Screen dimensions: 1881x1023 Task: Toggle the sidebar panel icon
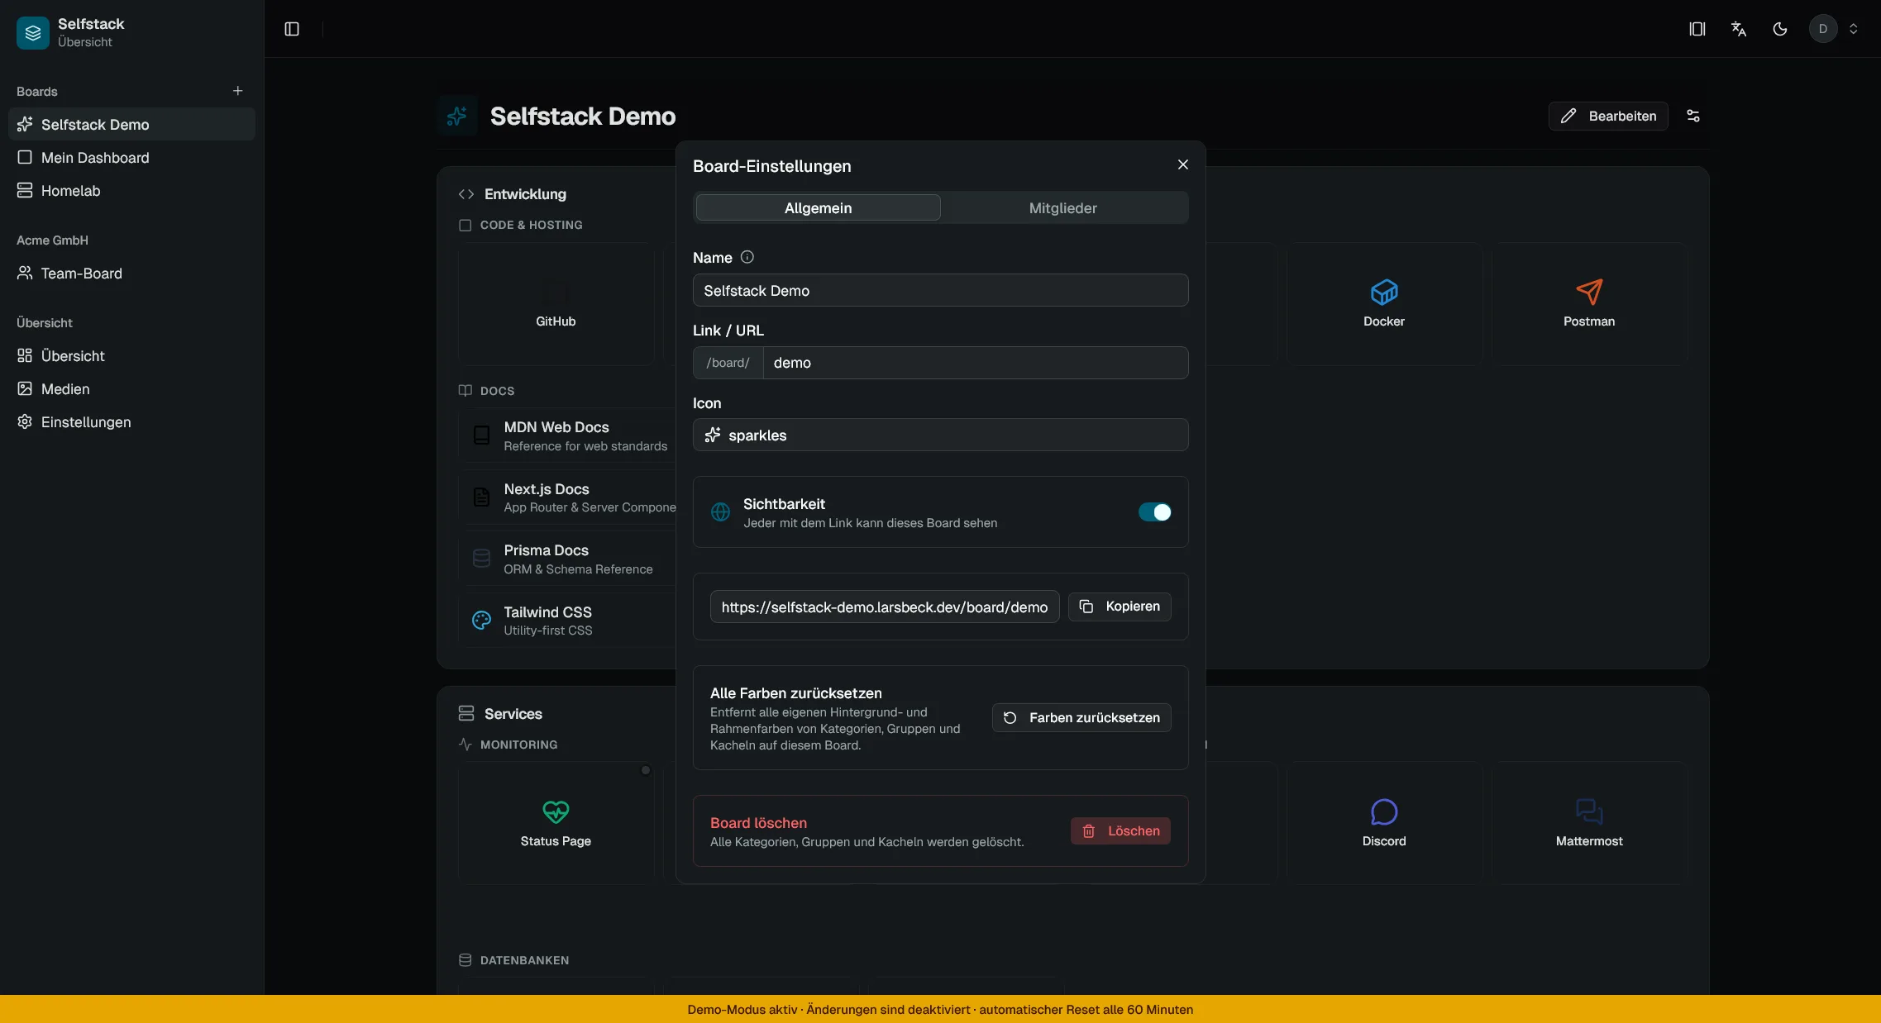[x=292, y=29]
